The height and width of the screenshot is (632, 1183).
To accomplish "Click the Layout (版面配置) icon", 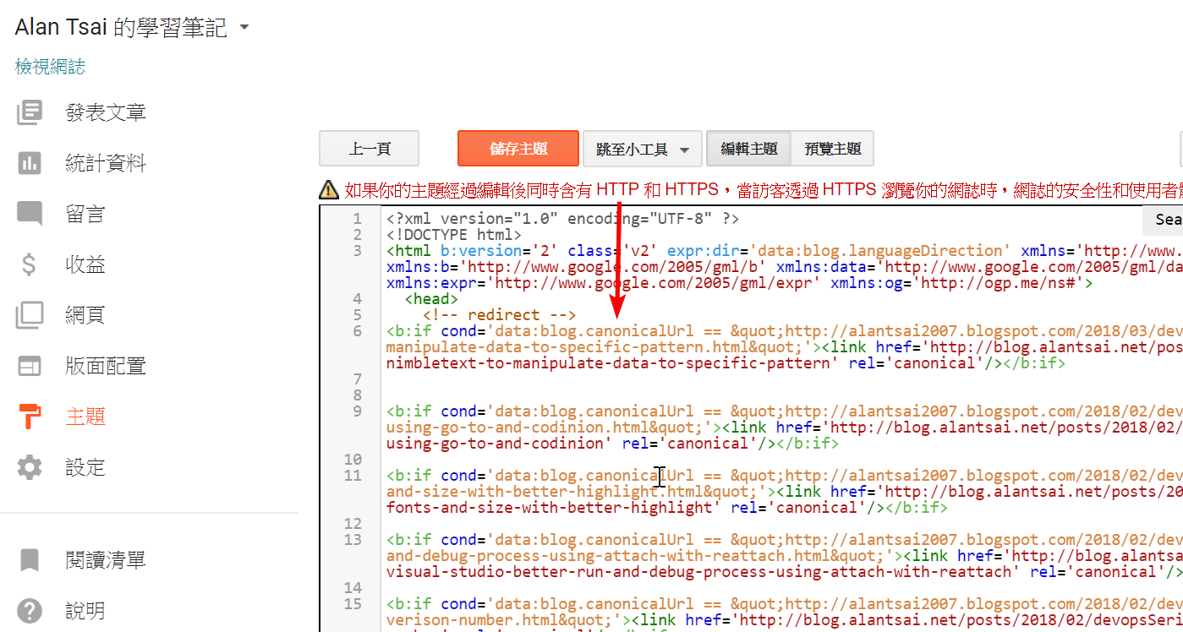I will click(30, 366).
